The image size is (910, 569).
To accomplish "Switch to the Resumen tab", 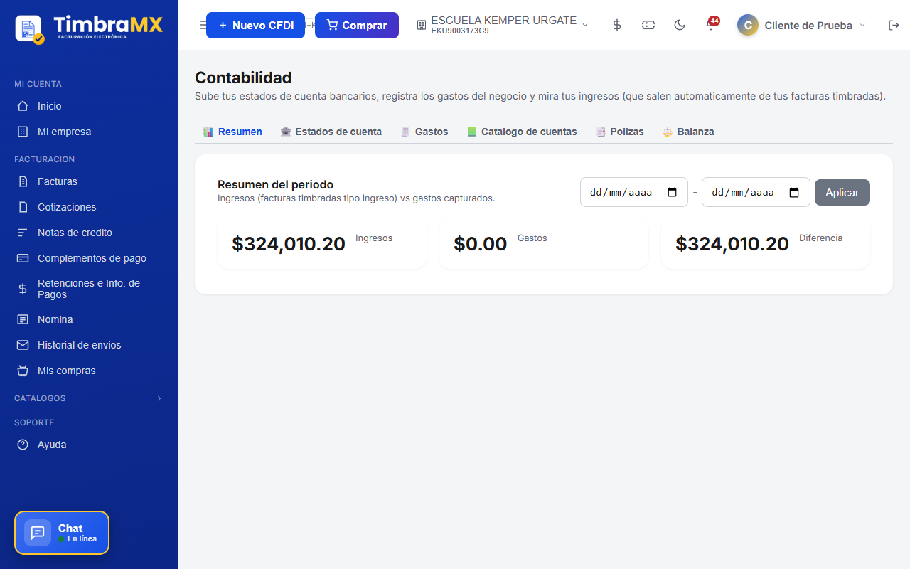I will (232, 132).
